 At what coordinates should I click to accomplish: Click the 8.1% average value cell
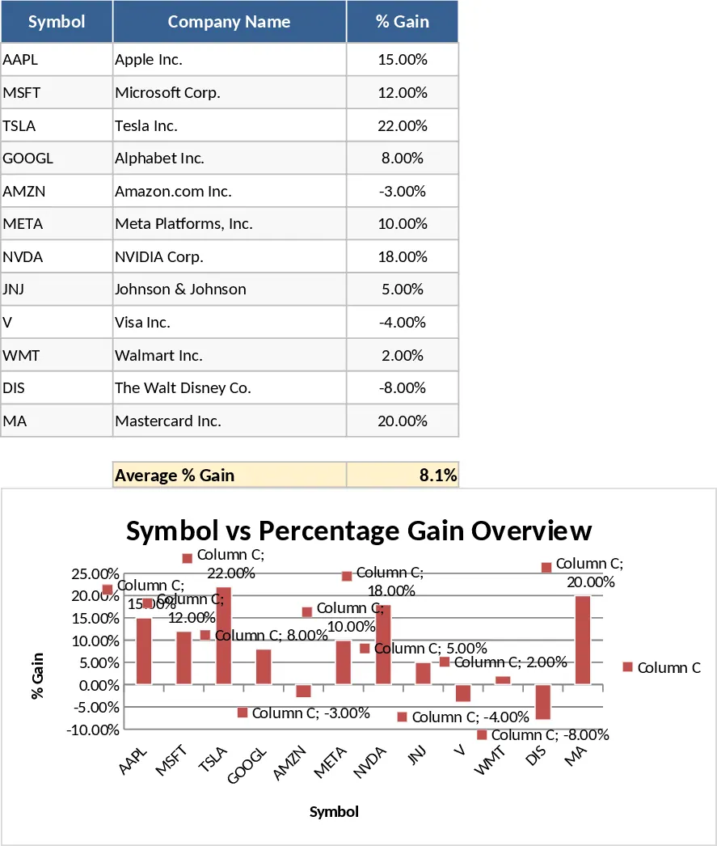[403, 475]
